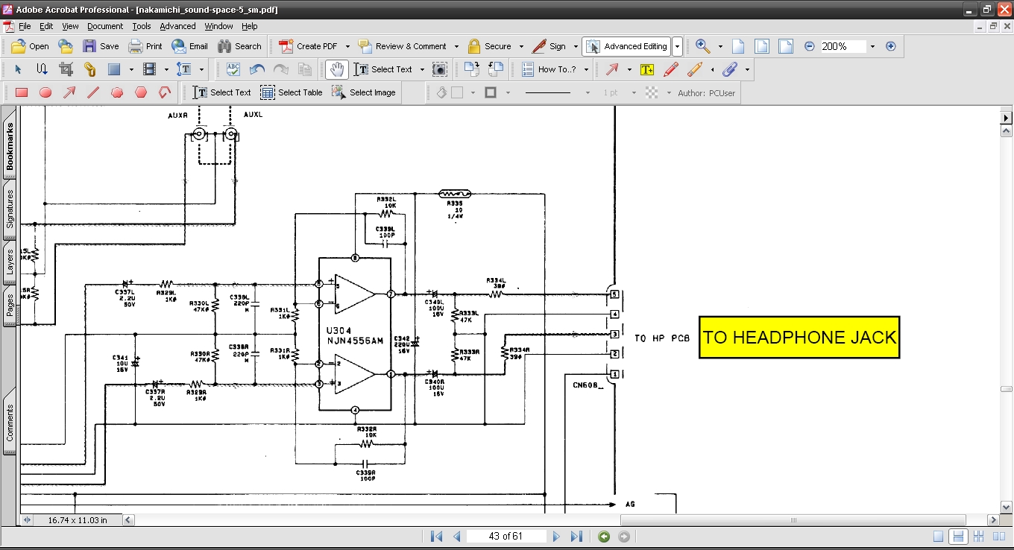Select the Rectangle drawing tool

click(22, 92)
